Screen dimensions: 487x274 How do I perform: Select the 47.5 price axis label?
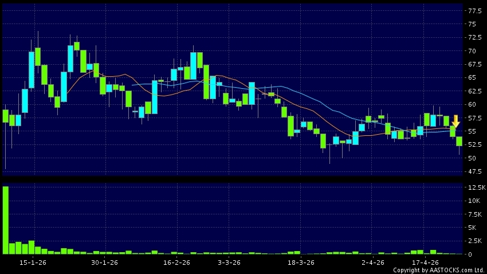(474, 171)
